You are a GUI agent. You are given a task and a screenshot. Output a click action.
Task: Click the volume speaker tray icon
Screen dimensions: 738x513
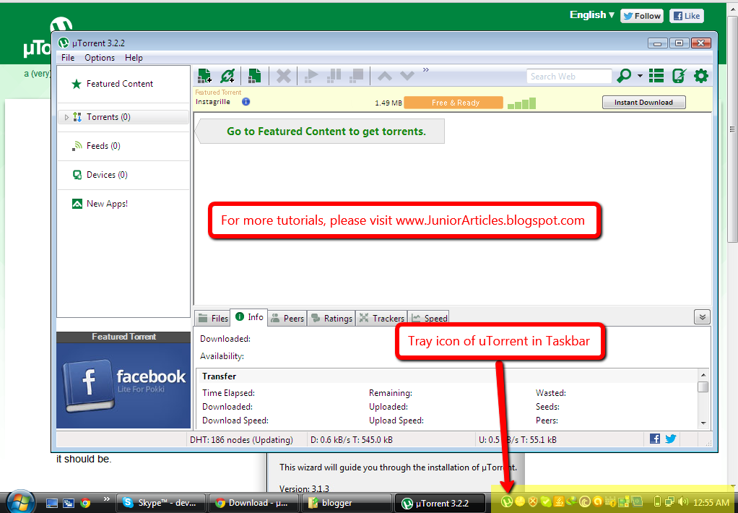[x=683, y=502]
